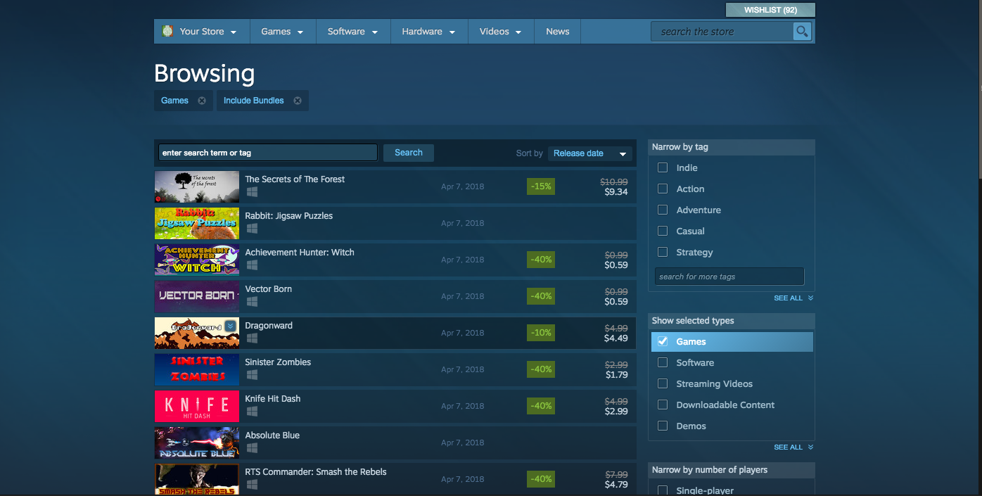The image size is (982, 496).
Task: Click the Windows icon under Dragonward
Action: click(252, 338)
